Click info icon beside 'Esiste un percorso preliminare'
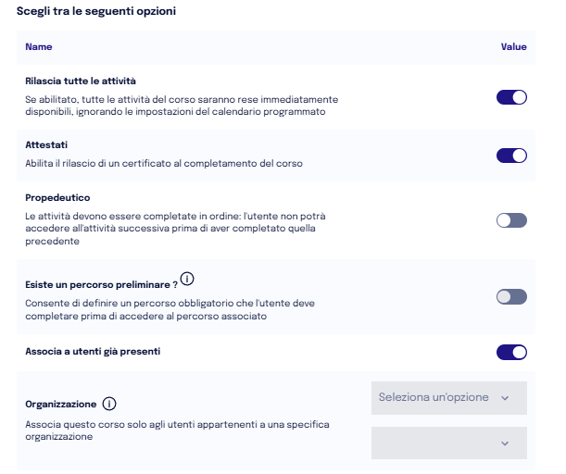The width and height of the screenshot is (566, 474). [187, 279]
